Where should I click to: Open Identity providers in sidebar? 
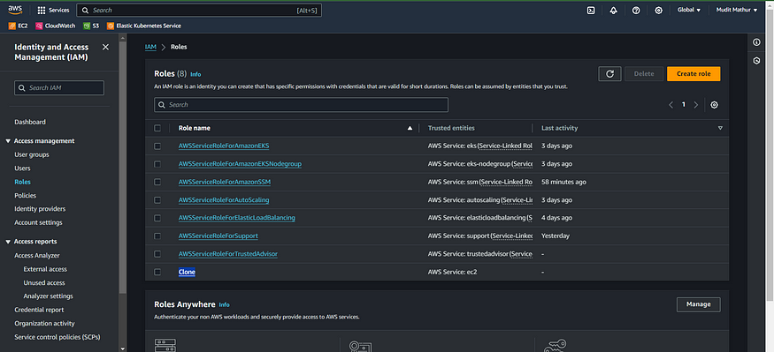point(40,209)
